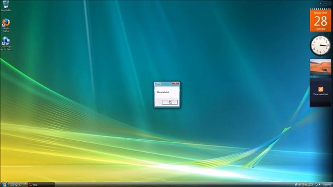Click the Mouhahaha! message text
Image resolution: width=333 pixels, height=187 pixels.
[x=163, y=92]
